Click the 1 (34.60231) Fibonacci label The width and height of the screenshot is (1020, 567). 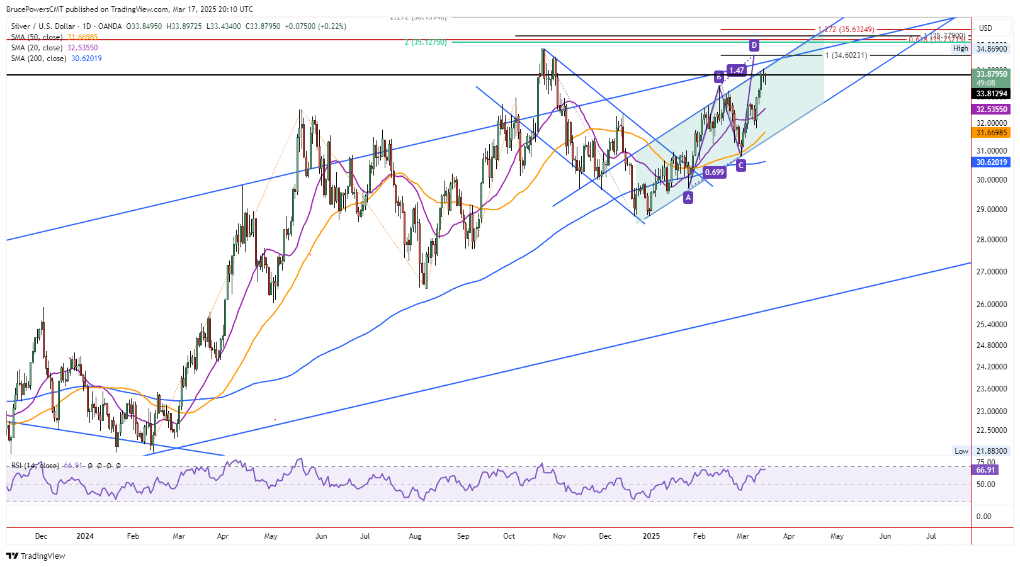846,55
